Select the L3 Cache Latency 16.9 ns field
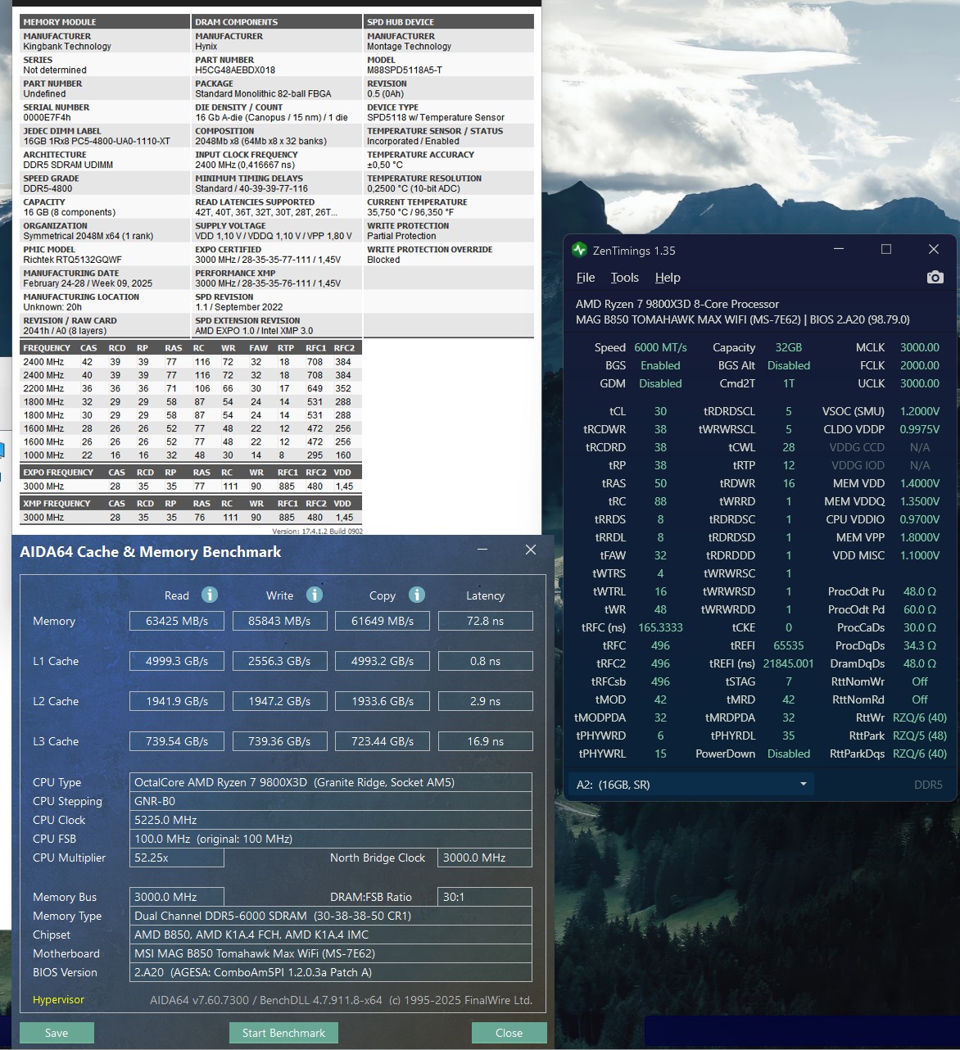960x1050 pixels. point(485,741)
